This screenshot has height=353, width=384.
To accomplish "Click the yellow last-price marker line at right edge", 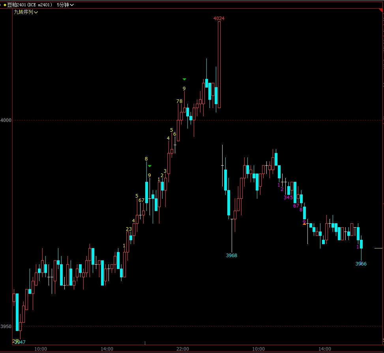I will pos(378,248).
